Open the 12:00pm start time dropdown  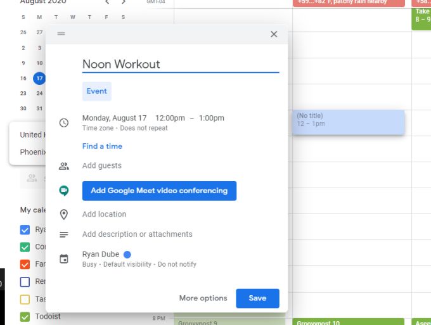pyautogui.click(x=170, y=118)
